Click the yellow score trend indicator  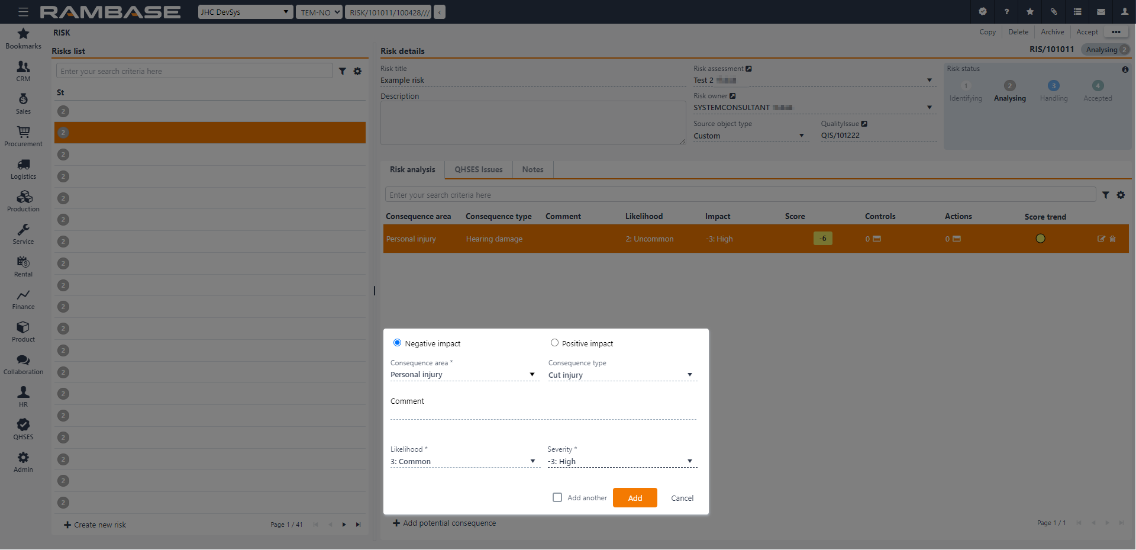[1041, 239]
